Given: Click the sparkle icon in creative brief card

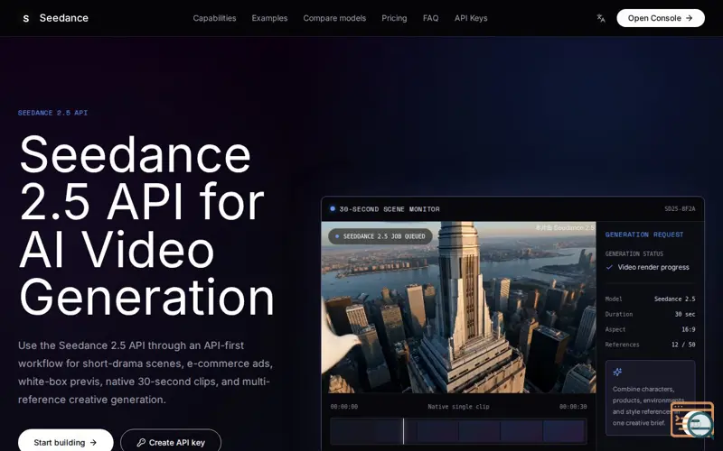Looking at the screenshot, I should tap(617, 372).
